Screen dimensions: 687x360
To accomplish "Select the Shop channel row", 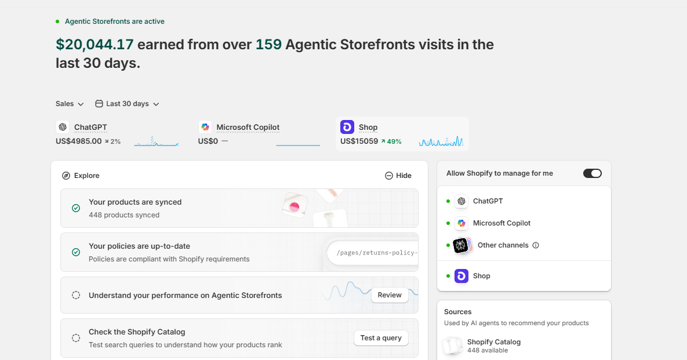I will pyautogui.click(x=524, y=276).
